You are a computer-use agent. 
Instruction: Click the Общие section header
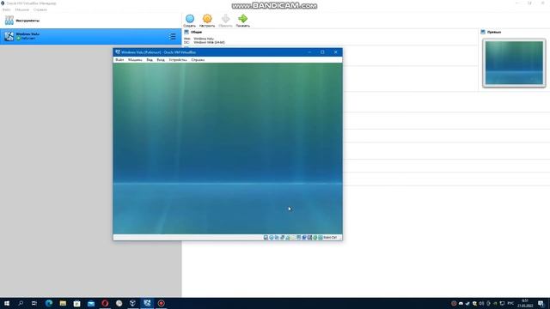tap(196, 32)
